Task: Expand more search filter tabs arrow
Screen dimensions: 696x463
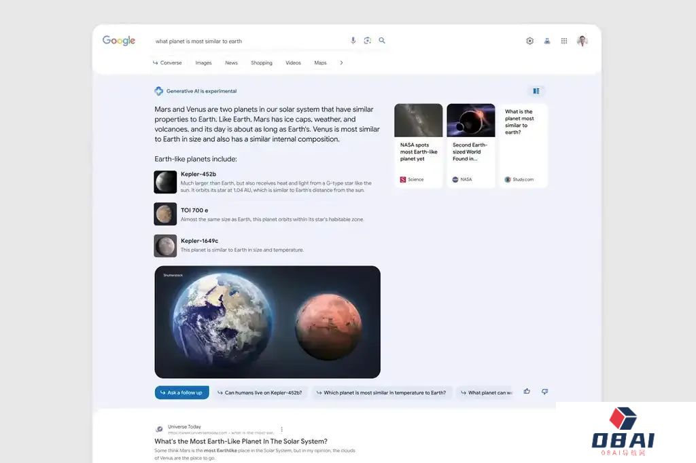Action: point(341,63)
